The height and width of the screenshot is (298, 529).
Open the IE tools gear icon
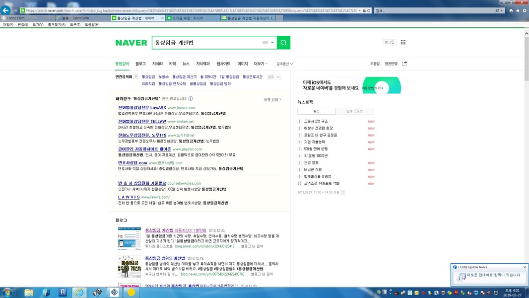point(525,10)
